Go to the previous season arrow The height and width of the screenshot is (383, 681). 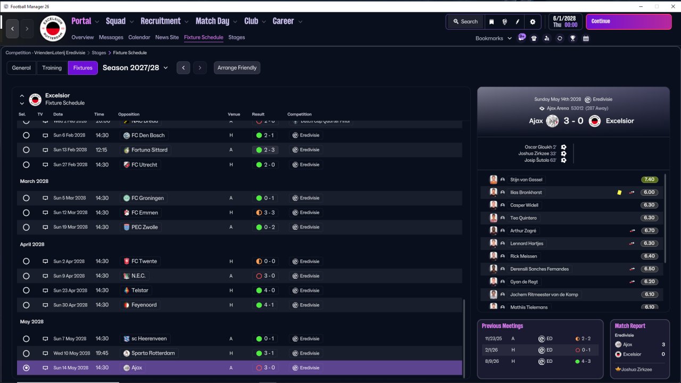pyautogui.click(x=184, y=68)
